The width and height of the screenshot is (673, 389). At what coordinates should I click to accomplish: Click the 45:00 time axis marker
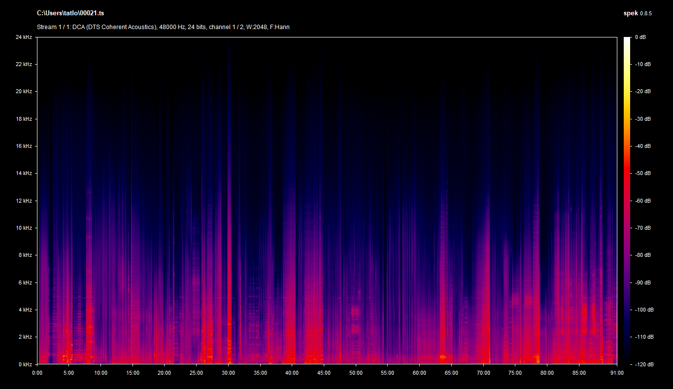324,373
